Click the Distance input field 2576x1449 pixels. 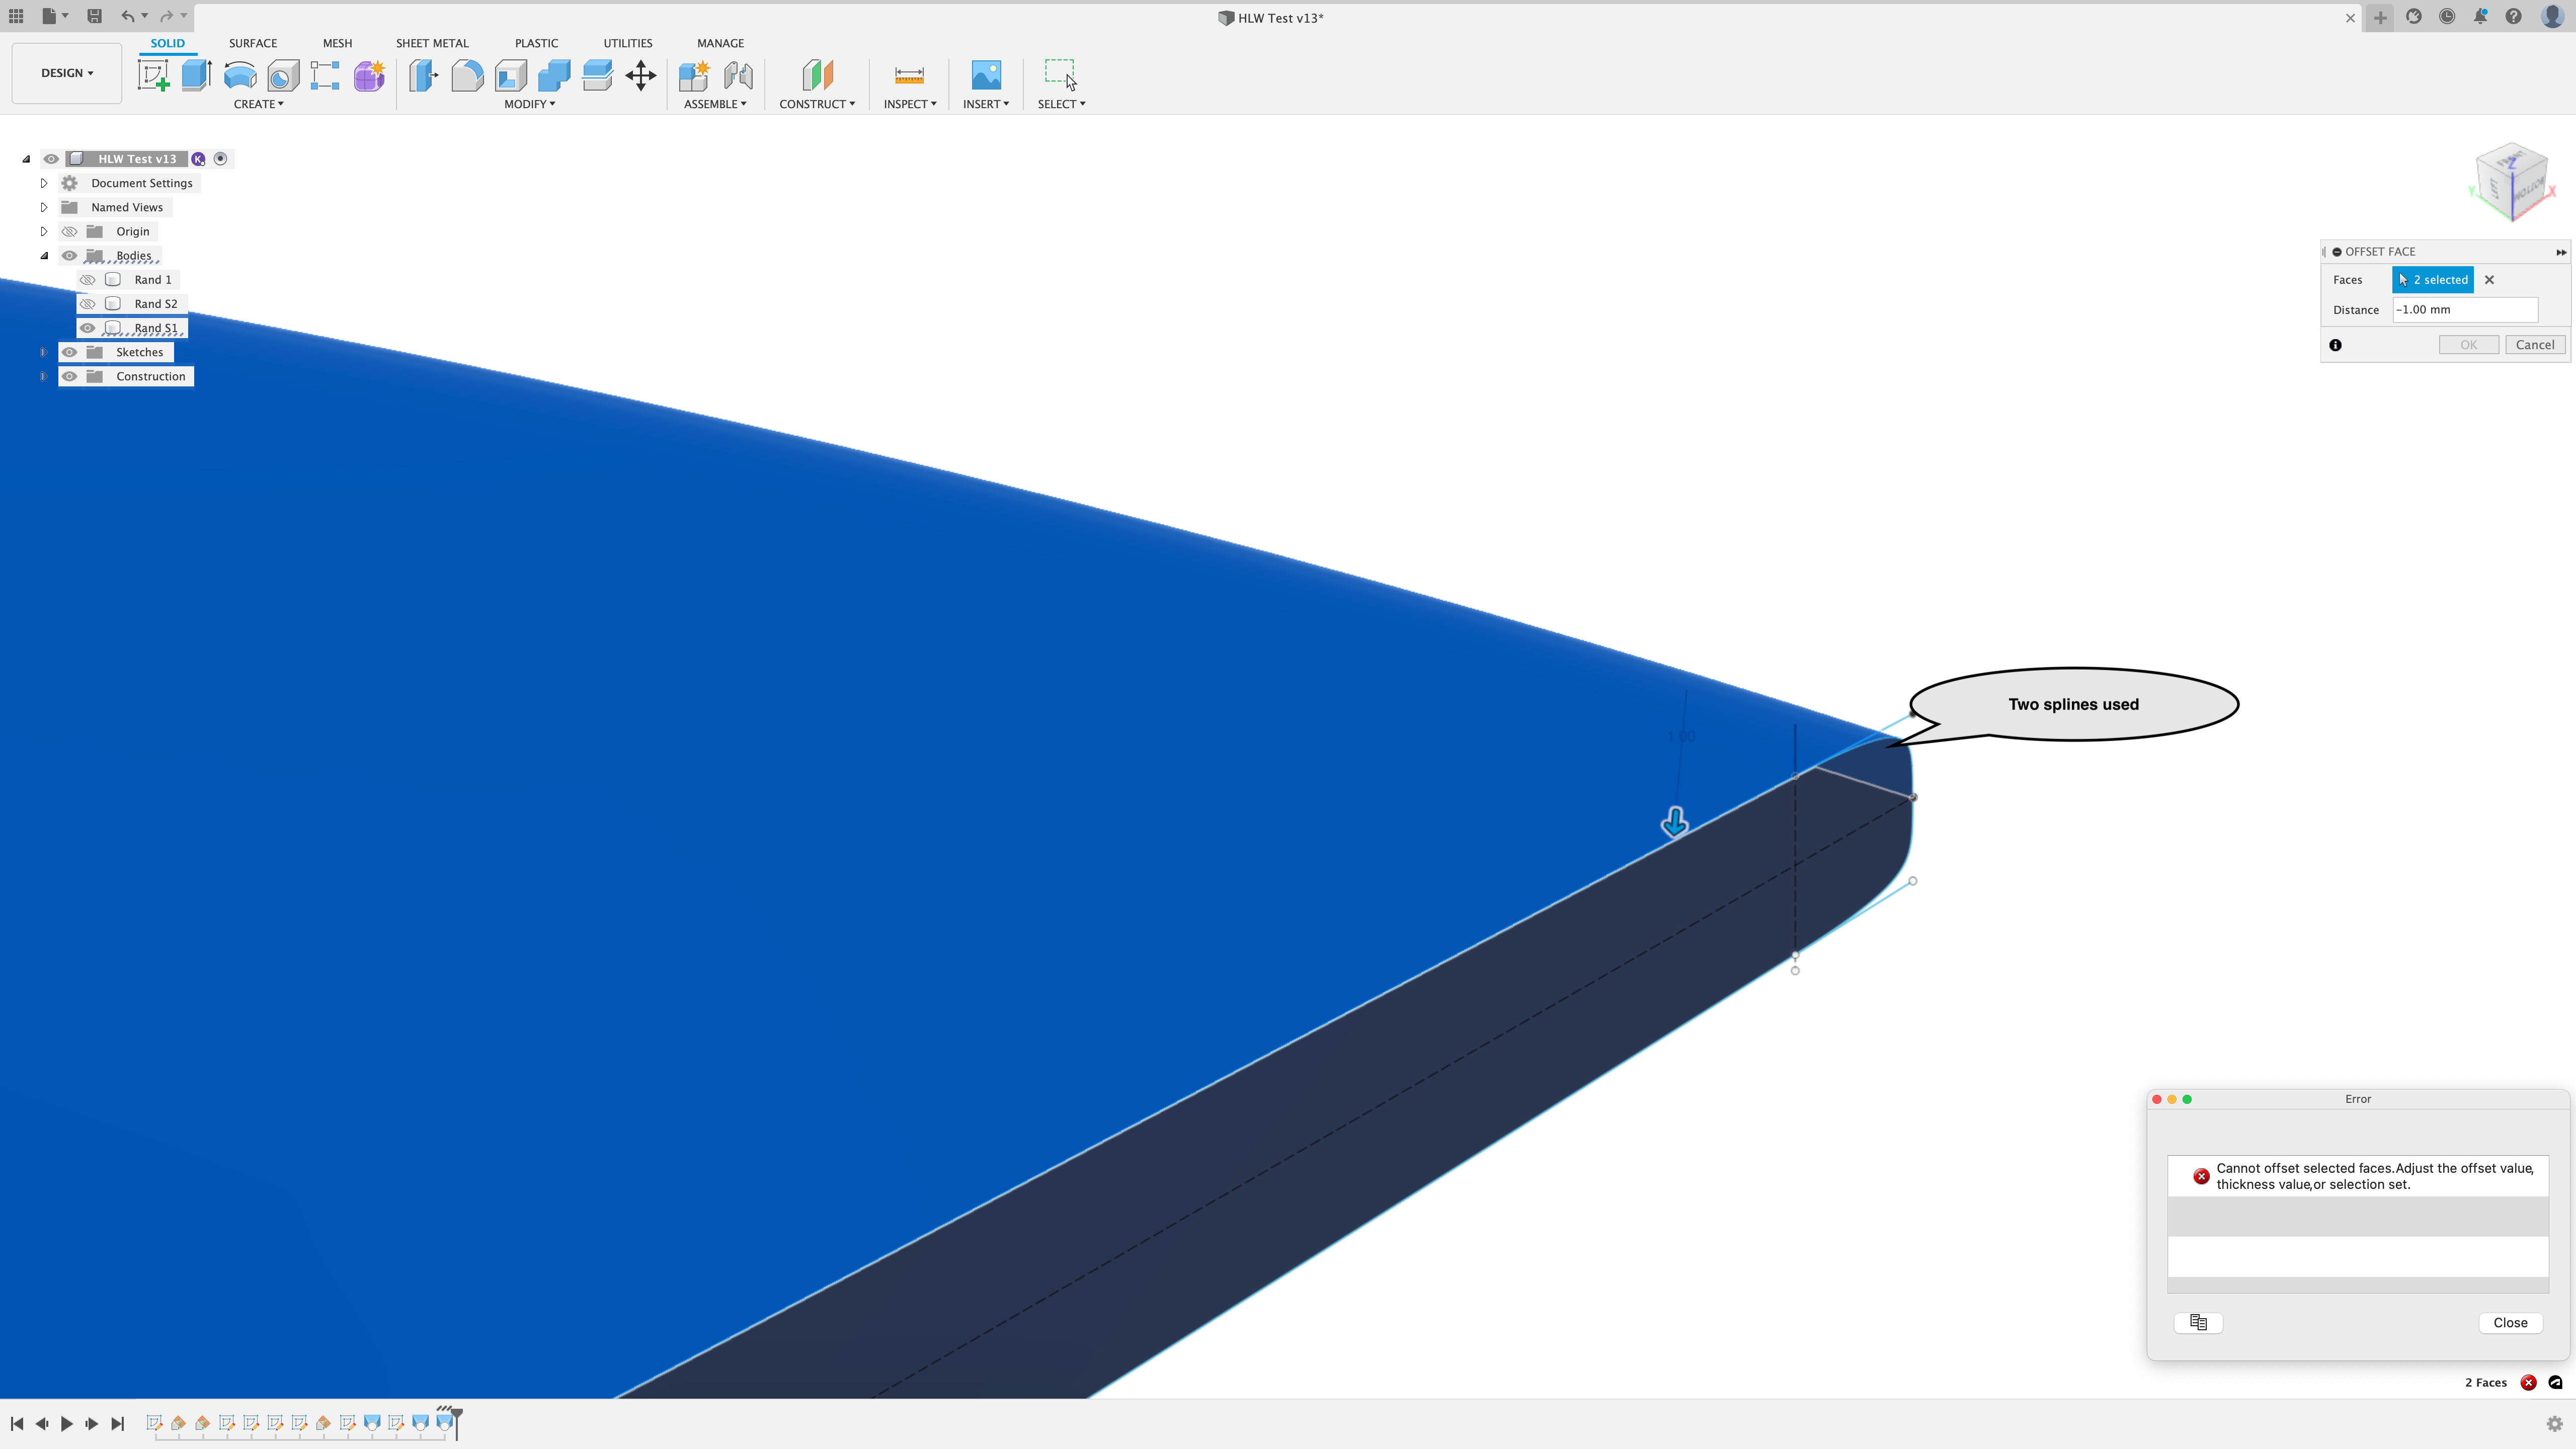[2464, 310]
